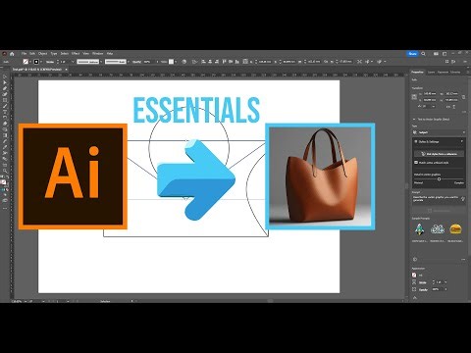This screenshot has width=471, height=353.
Task: Collapse the Text to Vector Graphic section
Action: [414, 120]
